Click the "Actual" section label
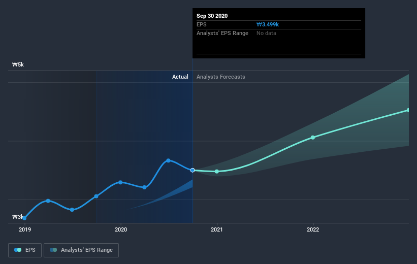 click(x=180, y=77)
